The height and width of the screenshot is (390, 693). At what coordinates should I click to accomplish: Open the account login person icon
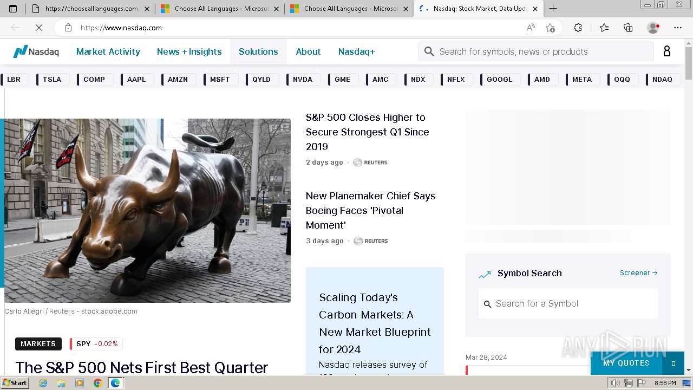pyautogui.click(x=667, y=51)
